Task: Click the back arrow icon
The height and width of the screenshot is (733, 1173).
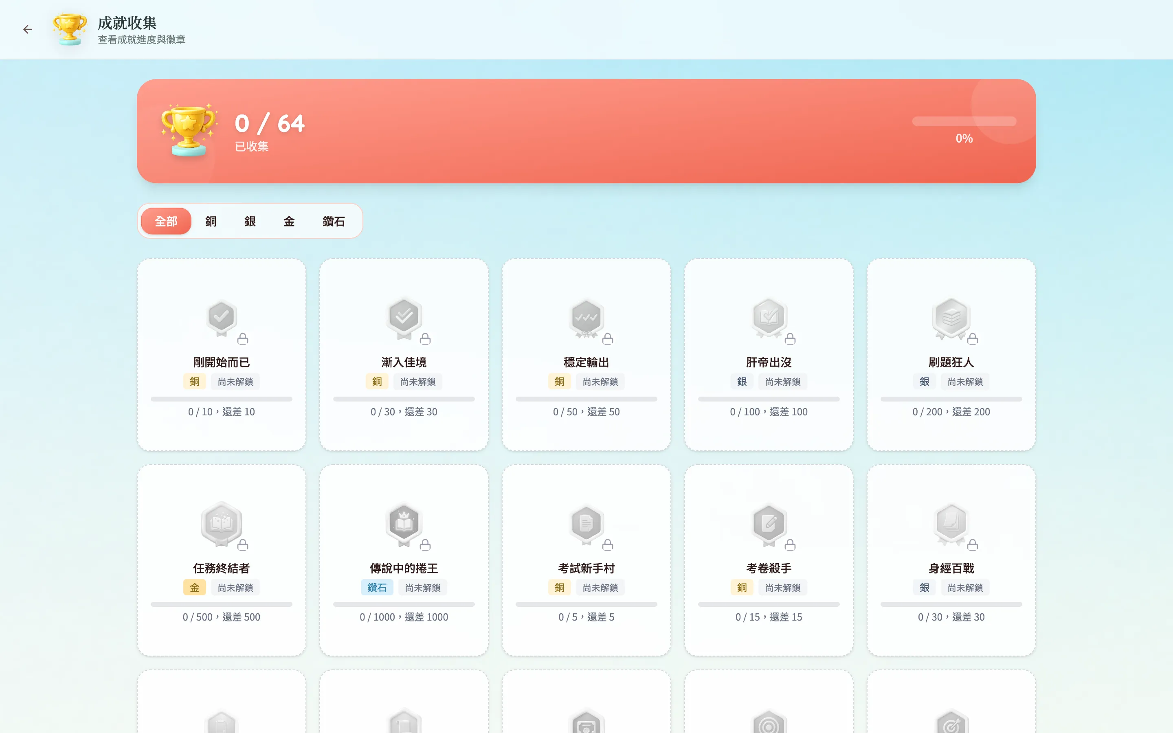Action: [x=28, y=30]
